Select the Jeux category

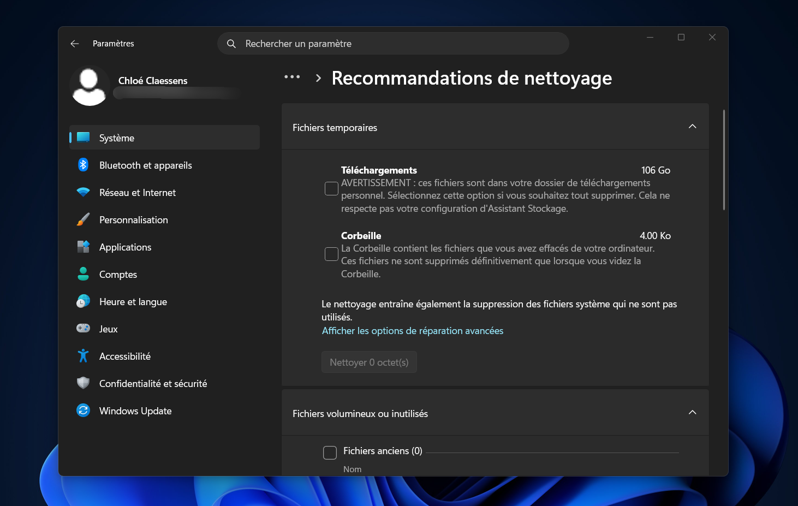[165, 329]
